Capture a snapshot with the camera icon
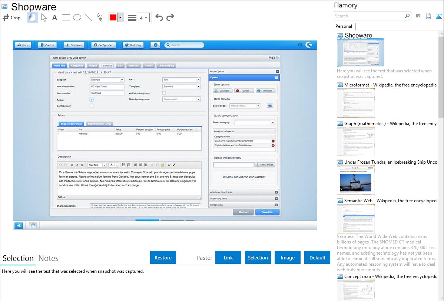Viewport: 444px width, 301px height. (x=418, y=16)
